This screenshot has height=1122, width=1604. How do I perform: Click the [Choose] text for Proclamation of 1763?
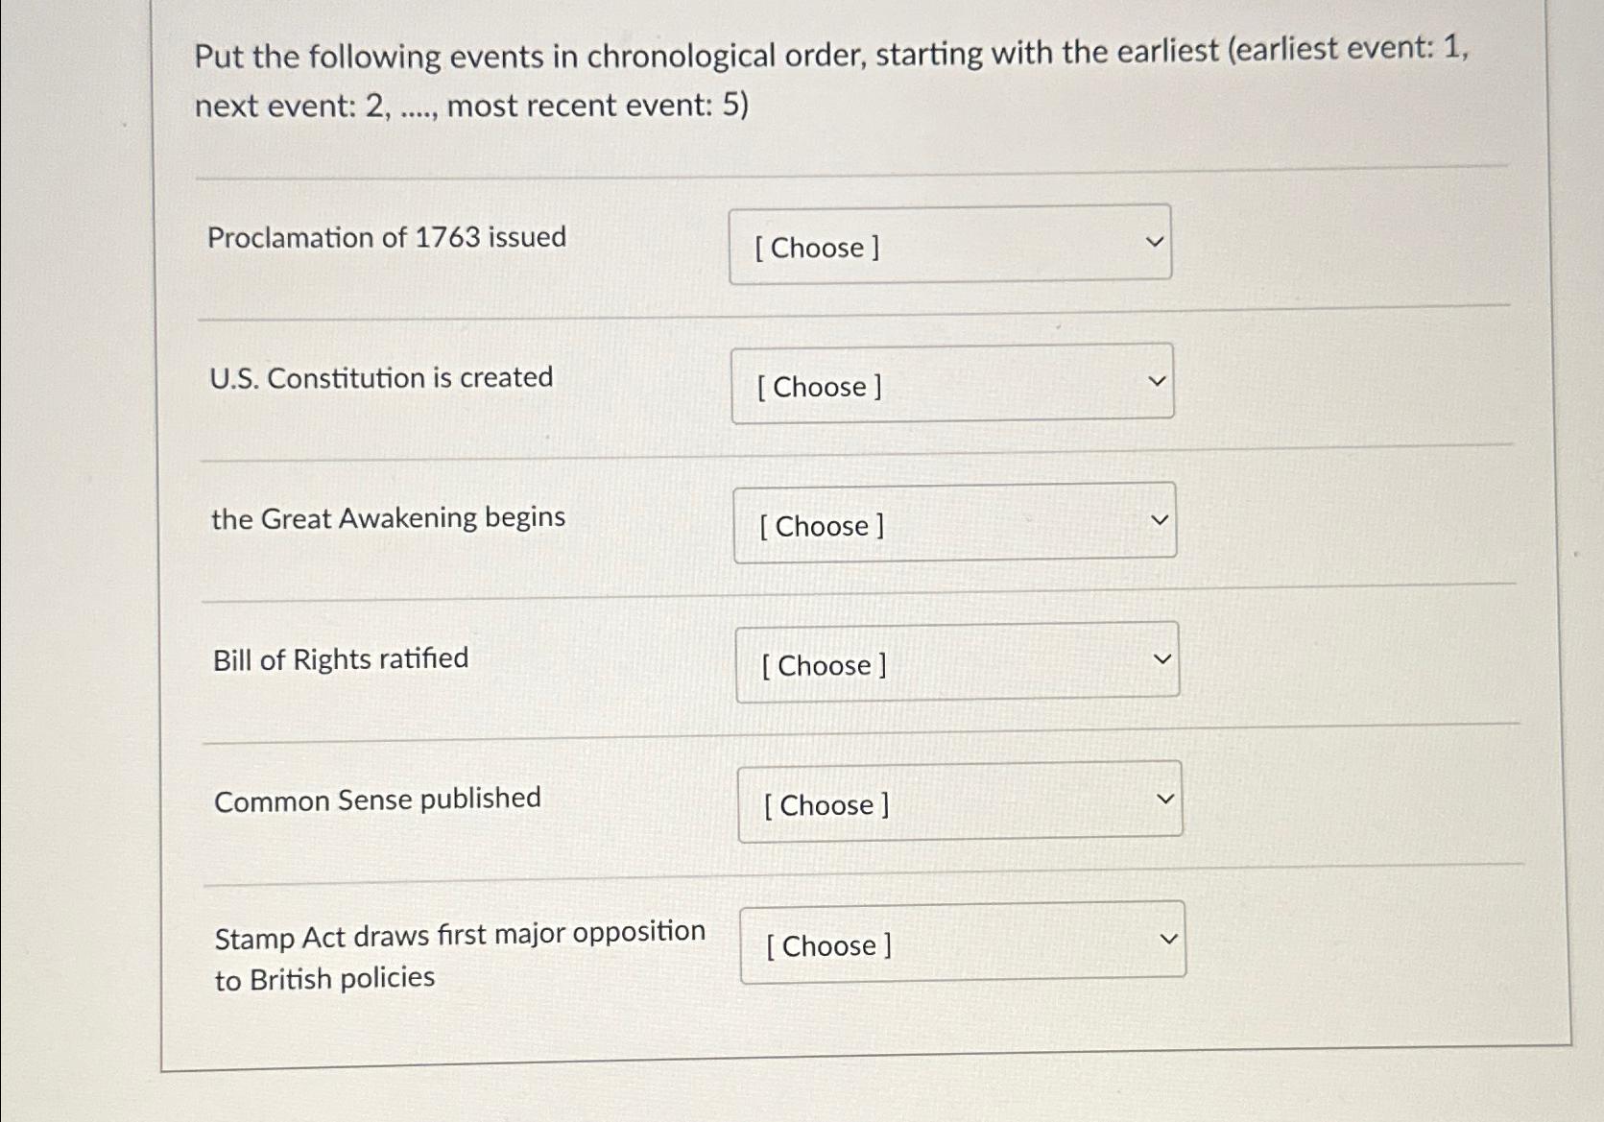(x=817, y=249)
